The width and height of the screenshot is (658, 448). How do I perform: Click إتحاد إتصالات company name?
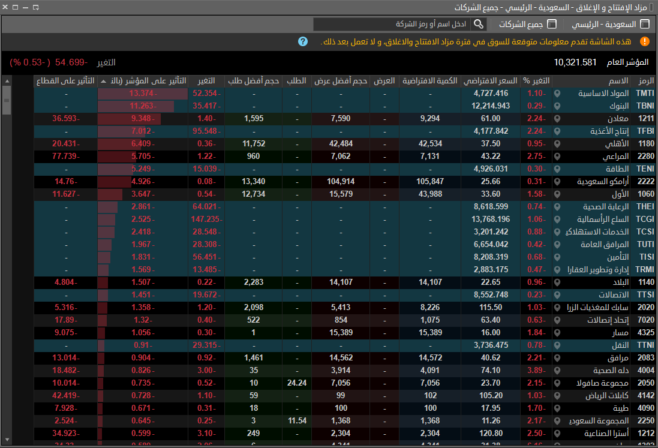608,320
